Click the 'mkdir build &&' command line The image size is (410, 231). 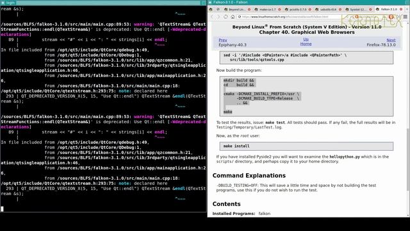click(238, 80)
